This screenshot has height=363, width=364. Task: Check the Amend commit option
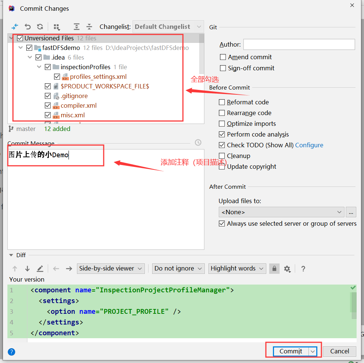(223, 57)
